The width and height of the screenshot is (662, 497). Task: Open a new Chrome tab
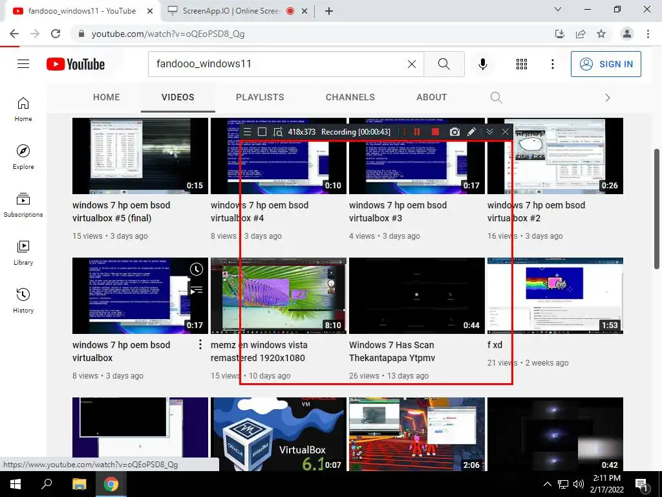329,11
